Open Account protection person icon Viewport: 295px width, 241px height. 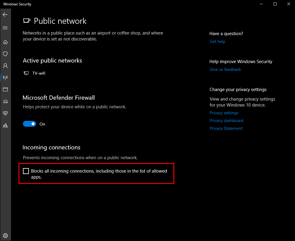(x=5, y=66)
